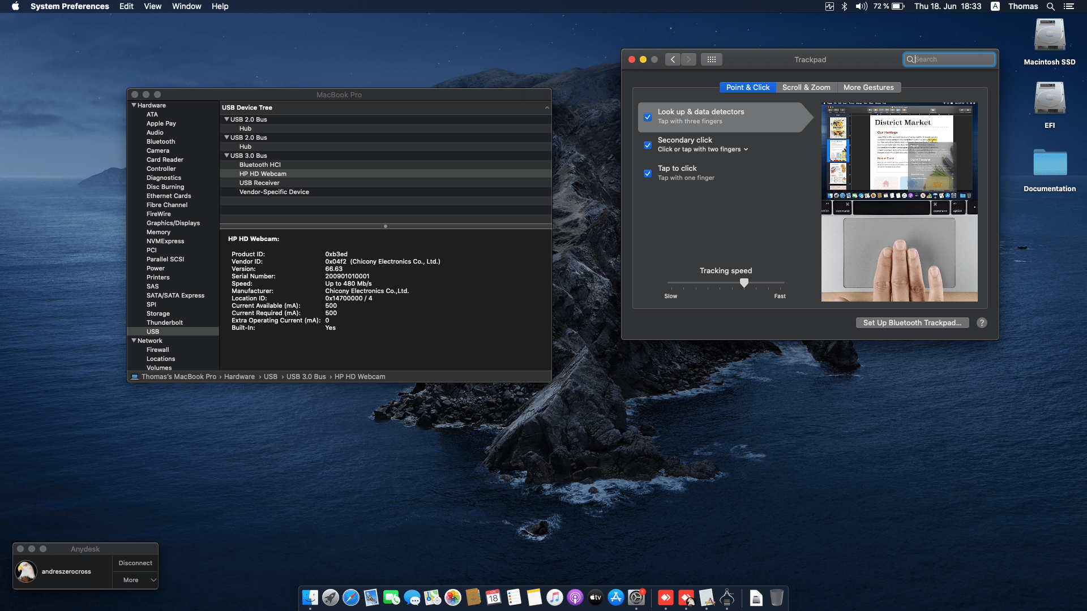This screenshot has height=611, width=1087.
Task: Open Calendar icon showing 18 in dock
Action: click(494, 597)
